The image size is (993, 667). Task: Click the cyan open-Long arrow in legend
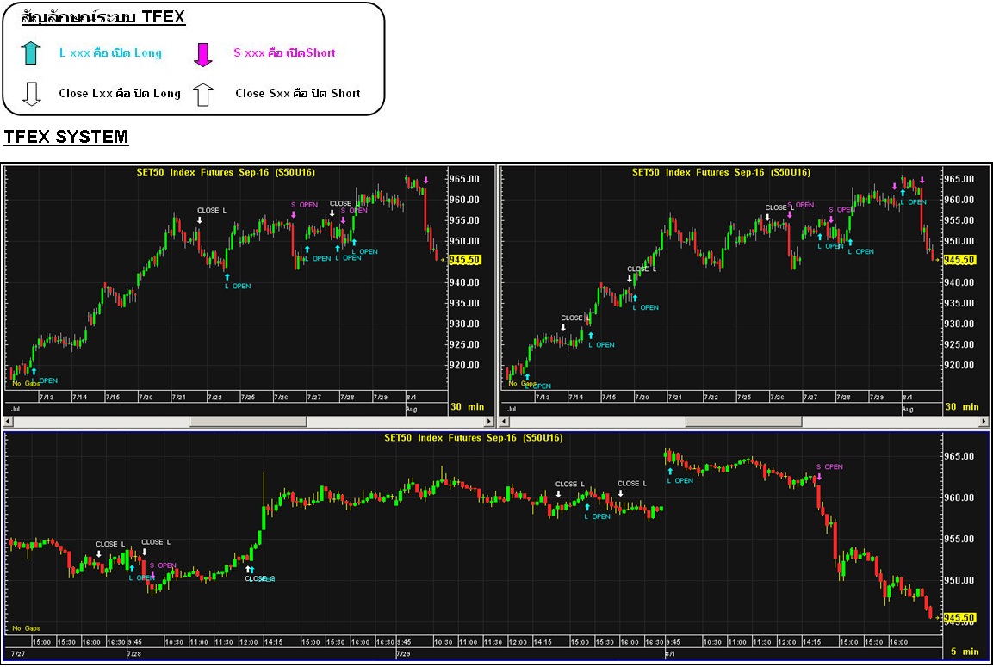click(30, 53)
